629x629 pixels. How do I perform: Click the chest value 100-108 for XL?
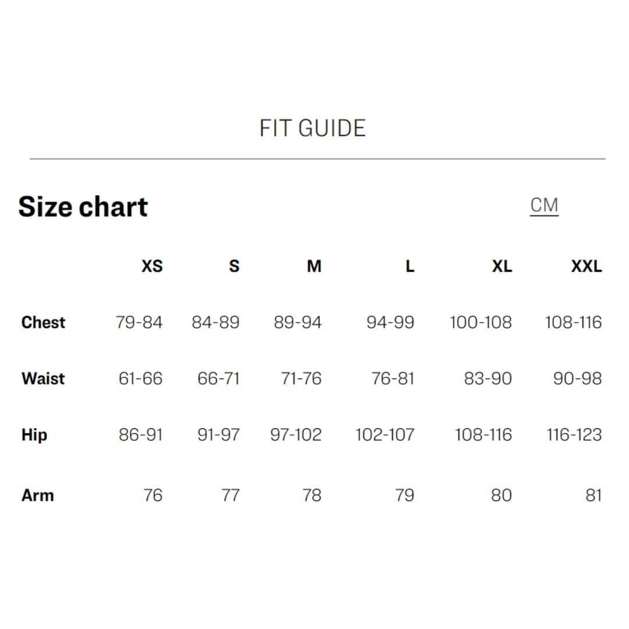click(480, 322)
